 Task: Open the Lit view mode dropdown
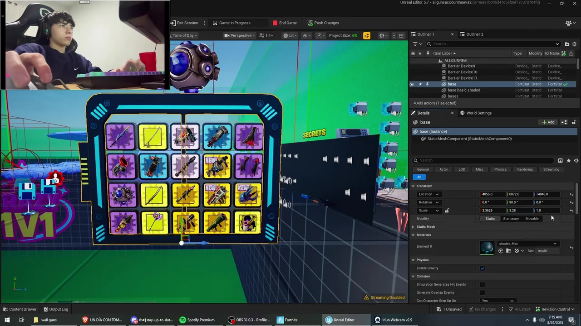pos(290,35)
